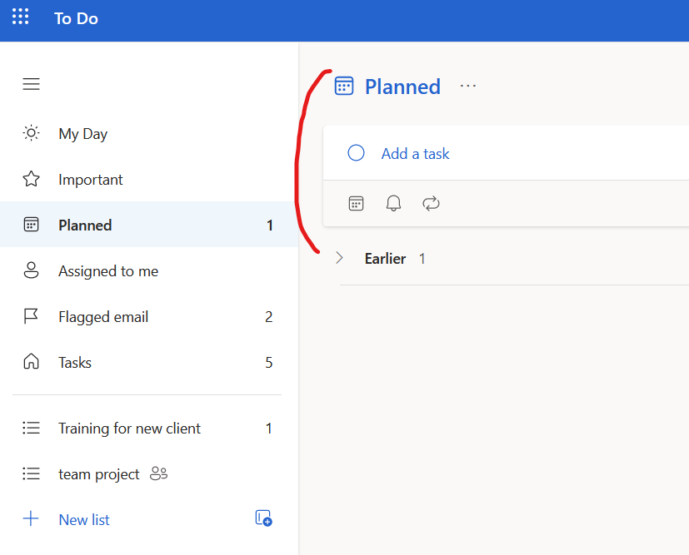Click the flag icon beside Flagged email
This screenshot has height=555, width=689.
pos(31,316)
